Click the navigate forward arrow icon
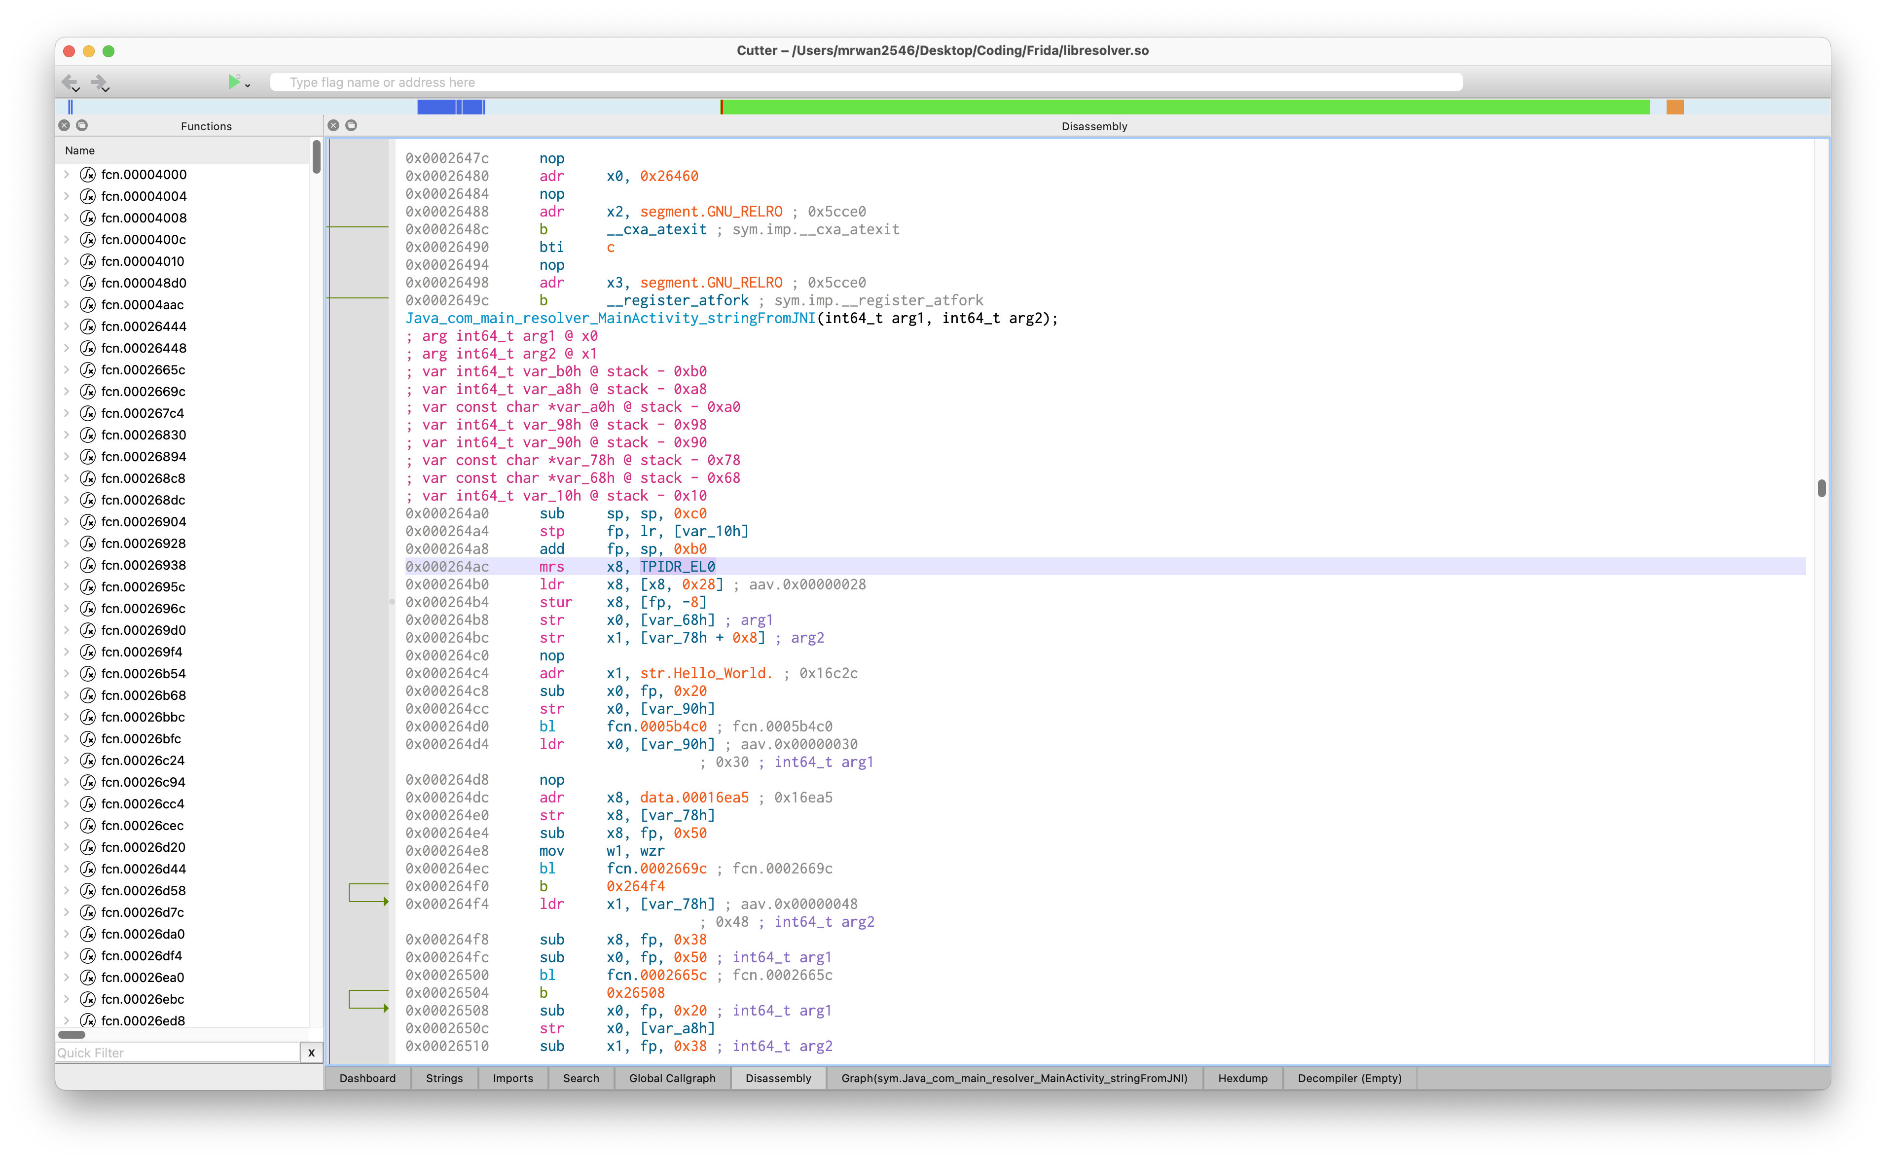1886x1163 pixels. tap(100, 82)
